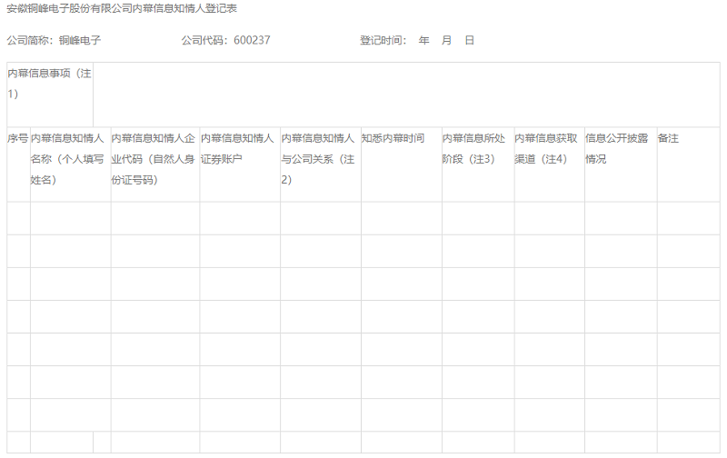This screenshot has width=727, height=458.
Task: Click first empty row cell under 序号
Action: pos(18,218)
